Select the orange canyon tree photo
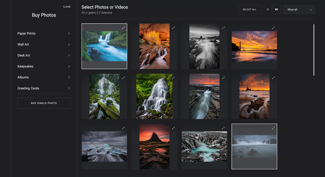Image resolution: width=325 pixels, height=177 pixels. point(154,46)
